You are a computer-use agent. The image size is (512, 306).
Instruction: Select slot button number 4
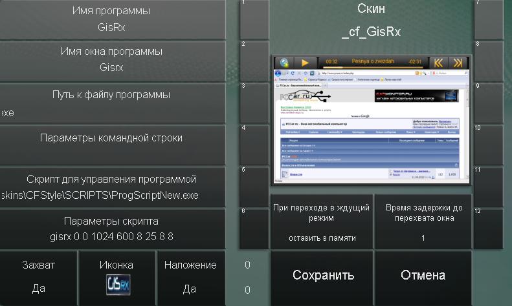pyautogui.click(x=254, y=145)
